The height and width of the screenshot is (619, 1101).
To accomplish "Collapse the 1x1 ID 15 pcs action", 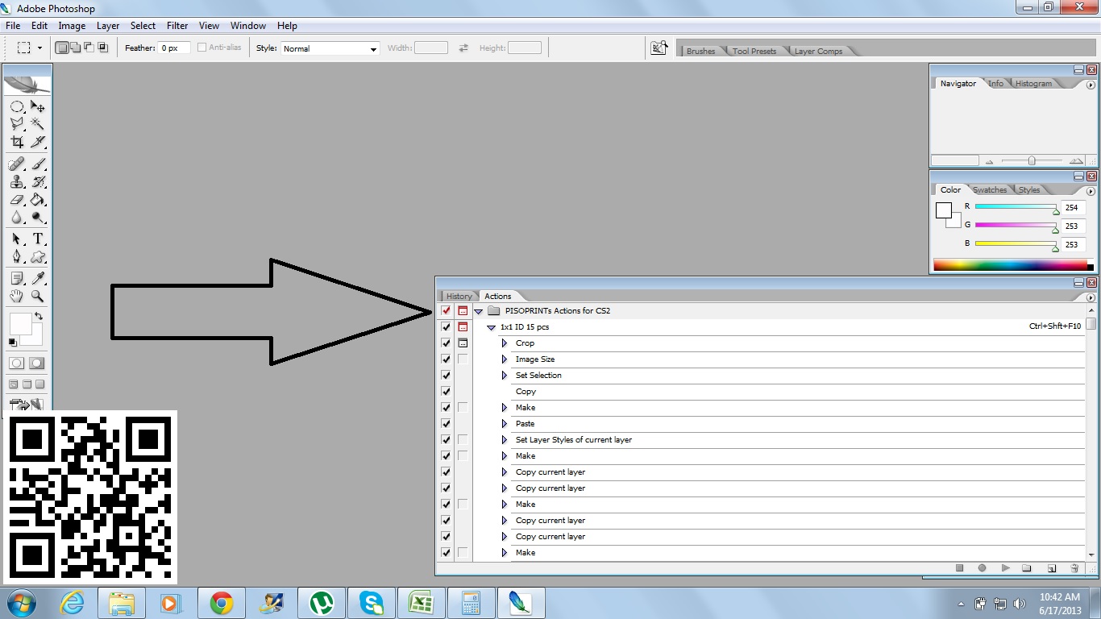I will click(492, 327).
